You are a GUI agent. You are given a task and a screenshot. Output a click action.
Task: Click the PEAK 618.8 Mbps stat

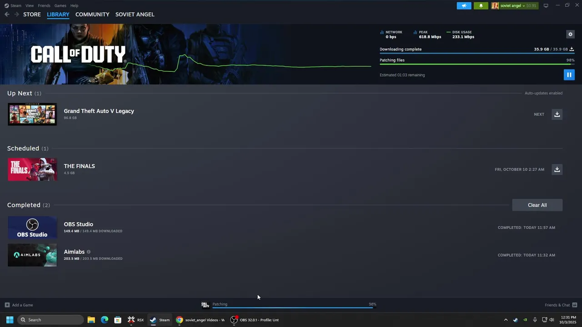427,35
